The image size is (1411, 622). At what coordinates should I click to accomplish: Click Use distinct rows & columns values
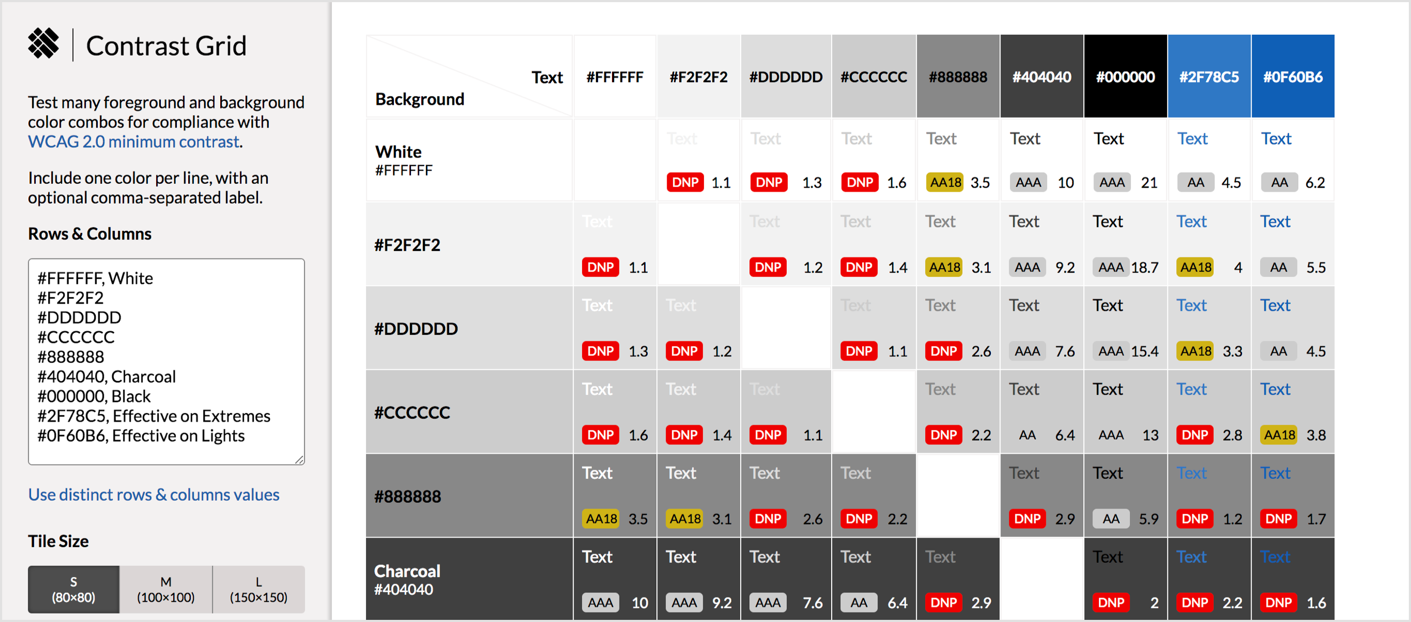pos(153,494)
